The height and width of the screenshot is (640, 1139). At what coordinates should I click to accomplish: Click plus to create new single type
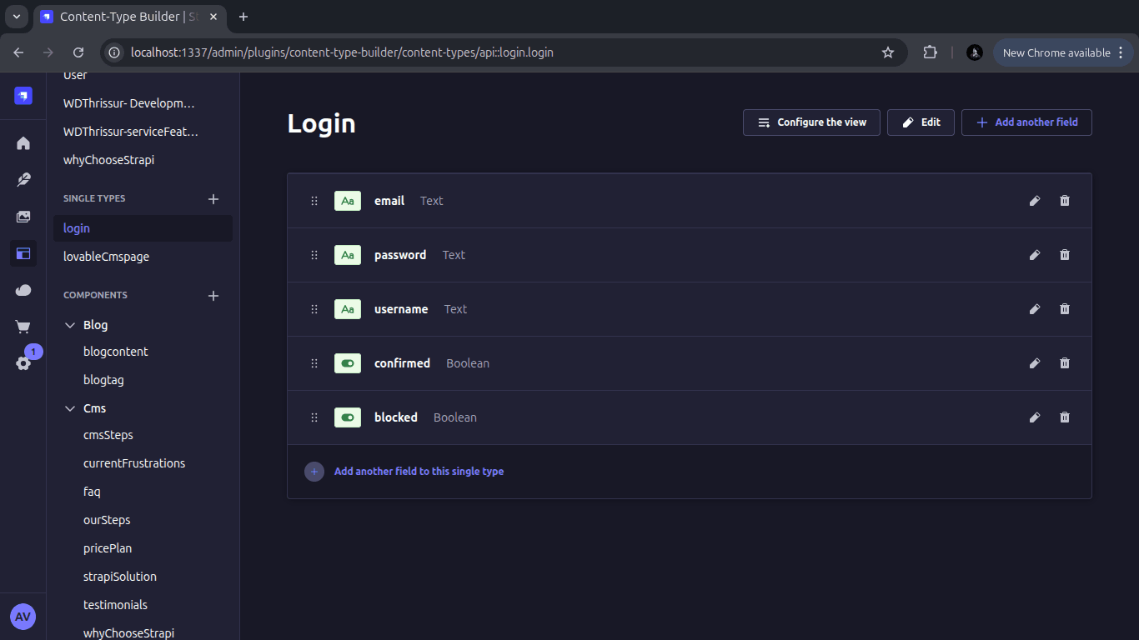213,199
